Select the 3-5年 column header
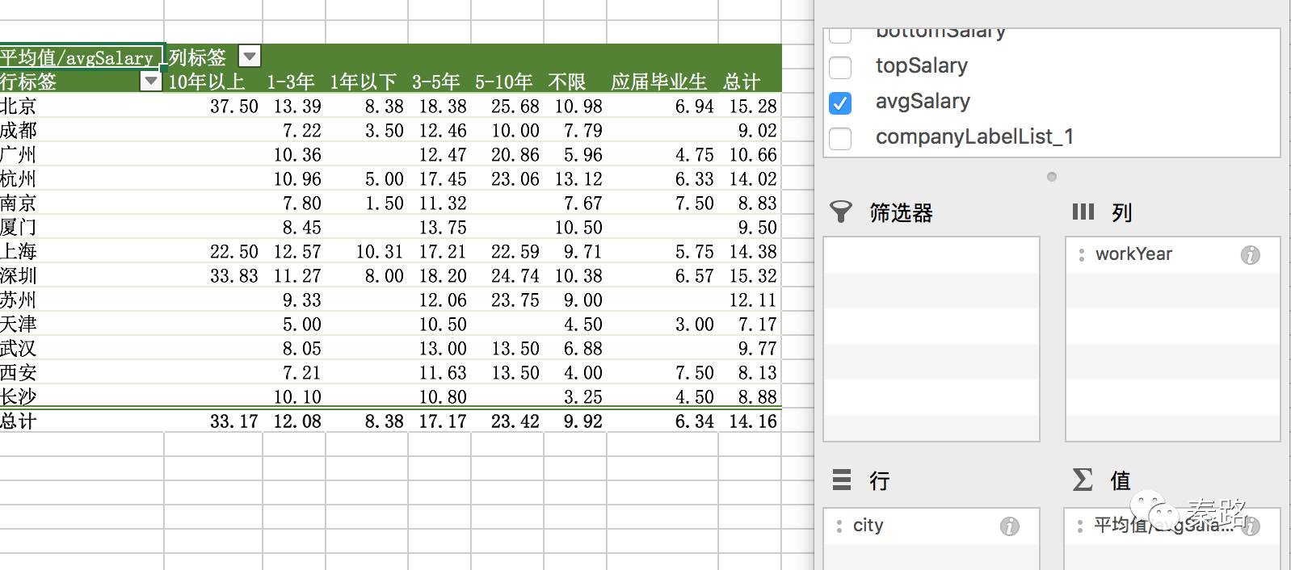Screen dimensions: 1291x570 click(x=435, y=82)
